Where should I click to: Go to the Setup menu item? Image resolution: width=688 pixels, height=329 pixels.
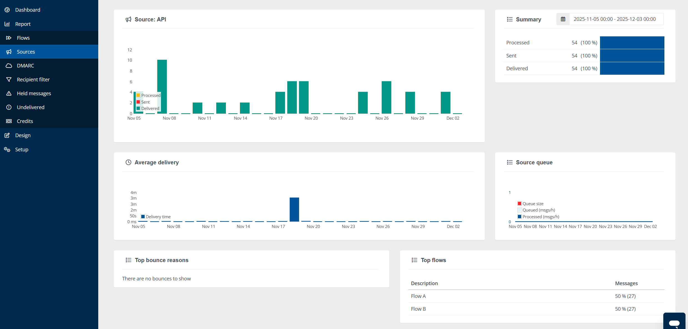pyautogui.click(x=22, y=149)
